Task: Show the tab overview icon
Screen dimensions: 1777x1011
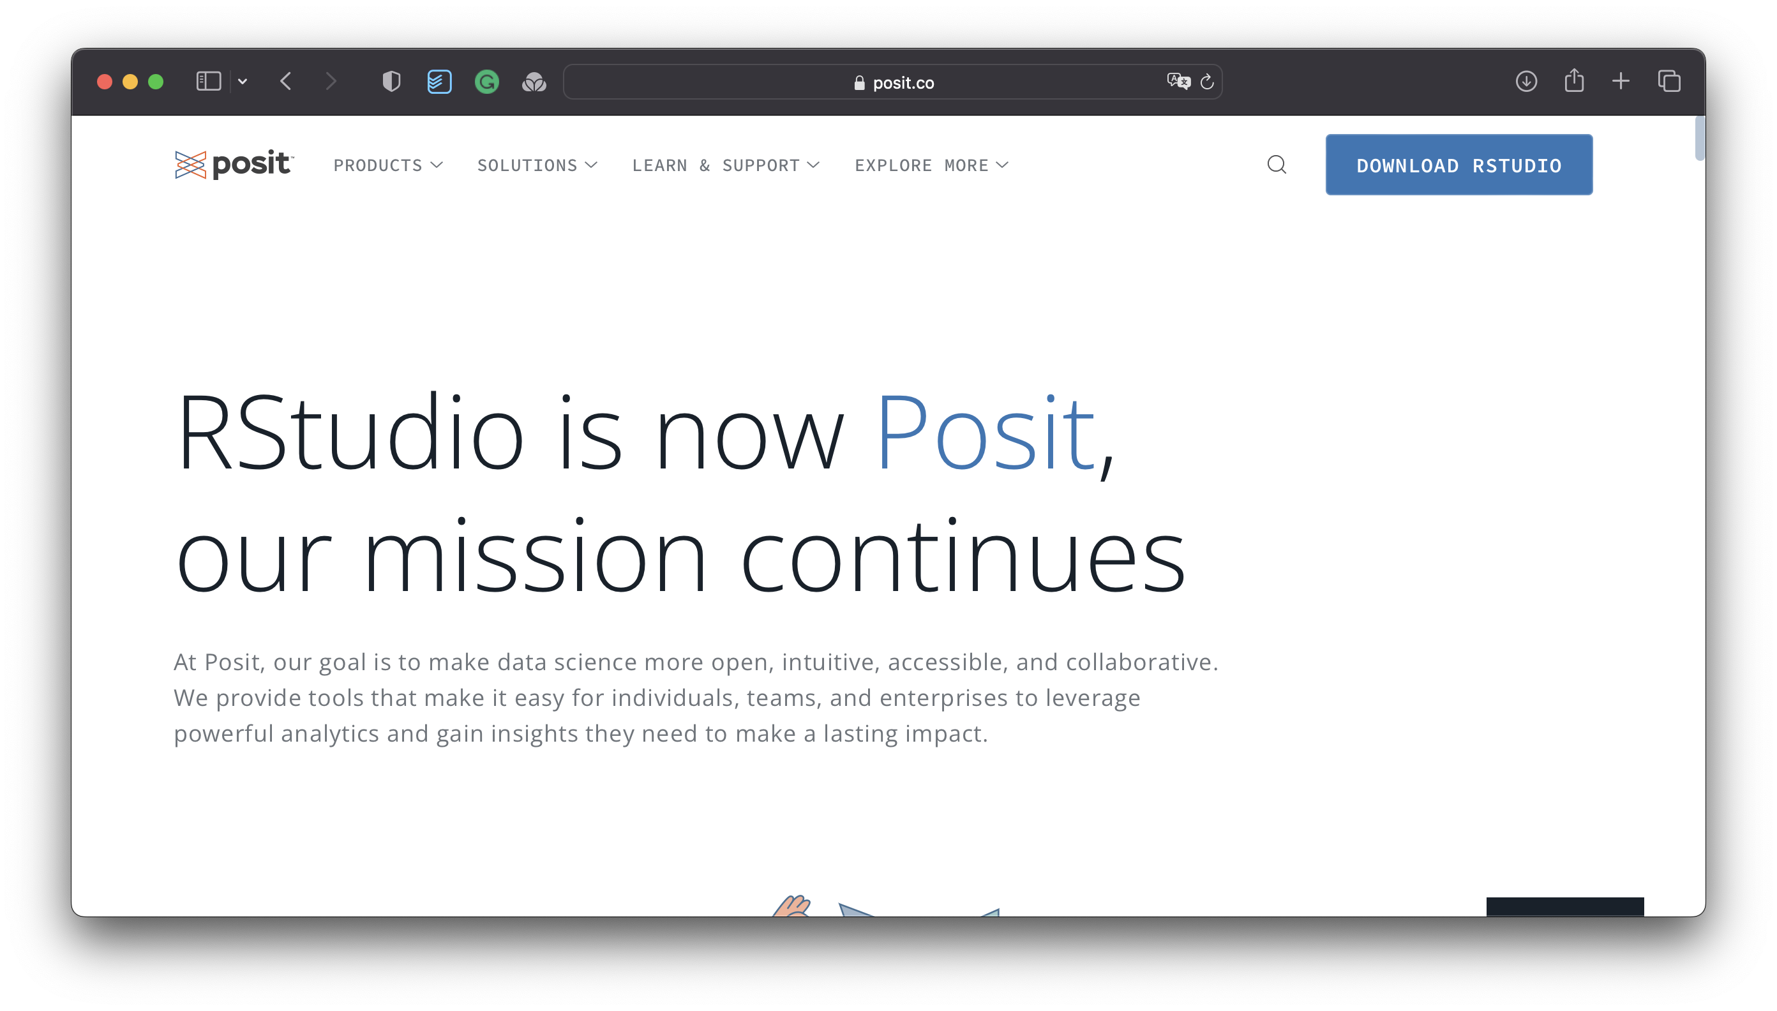Action: coord(1668,81)
